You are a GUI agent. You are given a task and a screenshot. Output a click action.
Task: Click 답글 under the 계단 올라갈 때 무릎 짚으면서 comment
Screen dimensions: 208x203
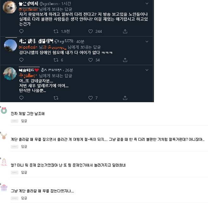pyautogui.click(x=24, y=147)
